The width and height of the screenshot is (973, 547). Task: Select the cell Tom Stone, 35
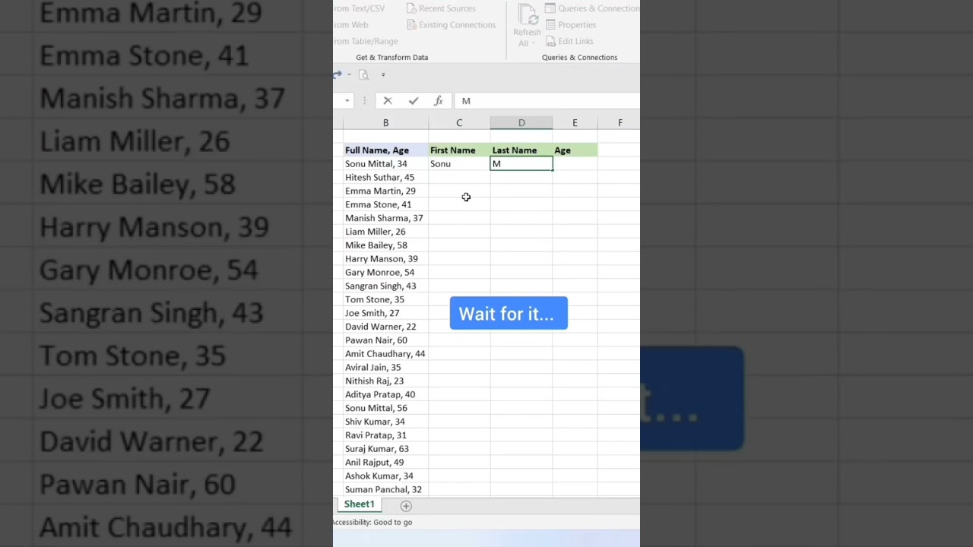pyautogui.click(x=385, y=299)
